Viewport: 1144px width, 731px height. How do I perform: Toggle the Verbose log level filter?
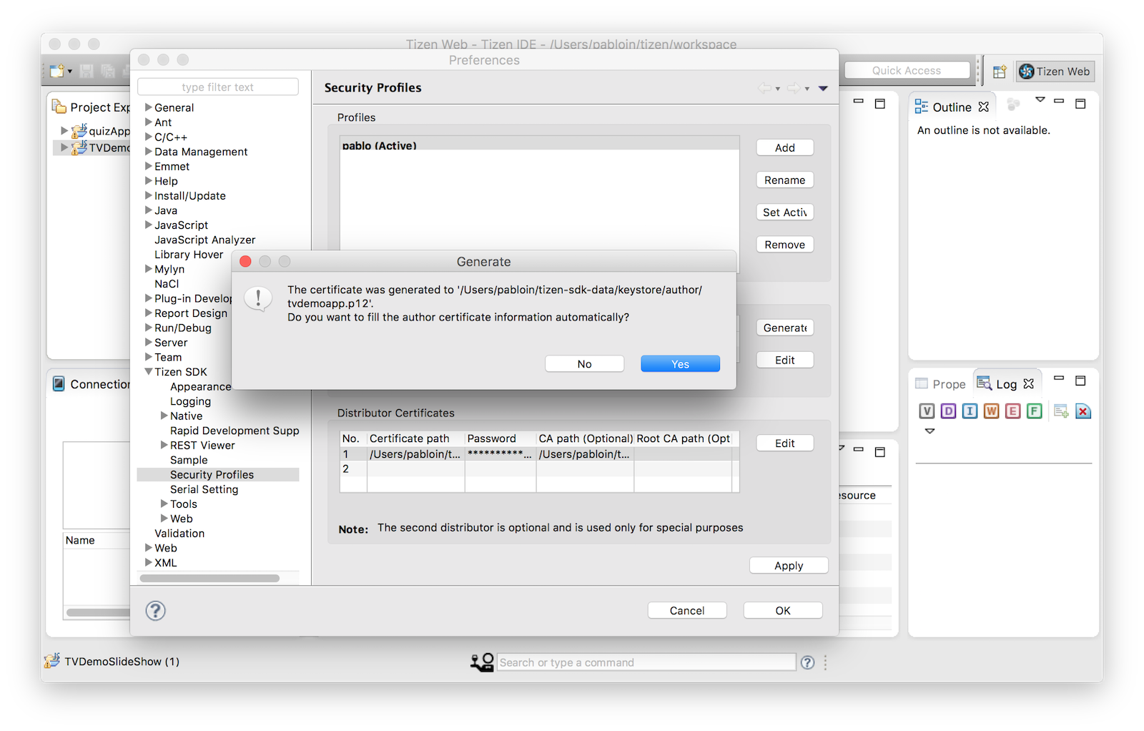pyautogui.click(x=927, y=411)
